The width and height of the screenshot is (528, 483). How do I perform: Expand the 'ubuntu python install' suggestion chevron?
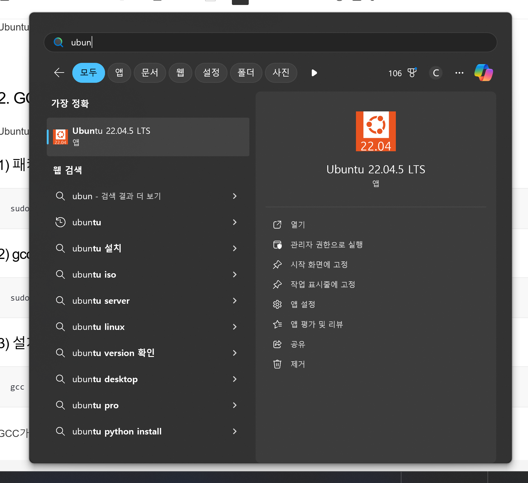pyautogui.click(x=235, y=431)
